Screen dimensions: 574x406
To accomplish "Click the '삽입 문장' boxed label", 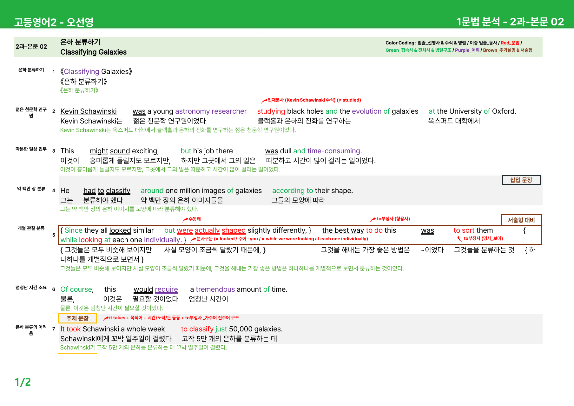I will pyautogui.click(x=521, y=180).
